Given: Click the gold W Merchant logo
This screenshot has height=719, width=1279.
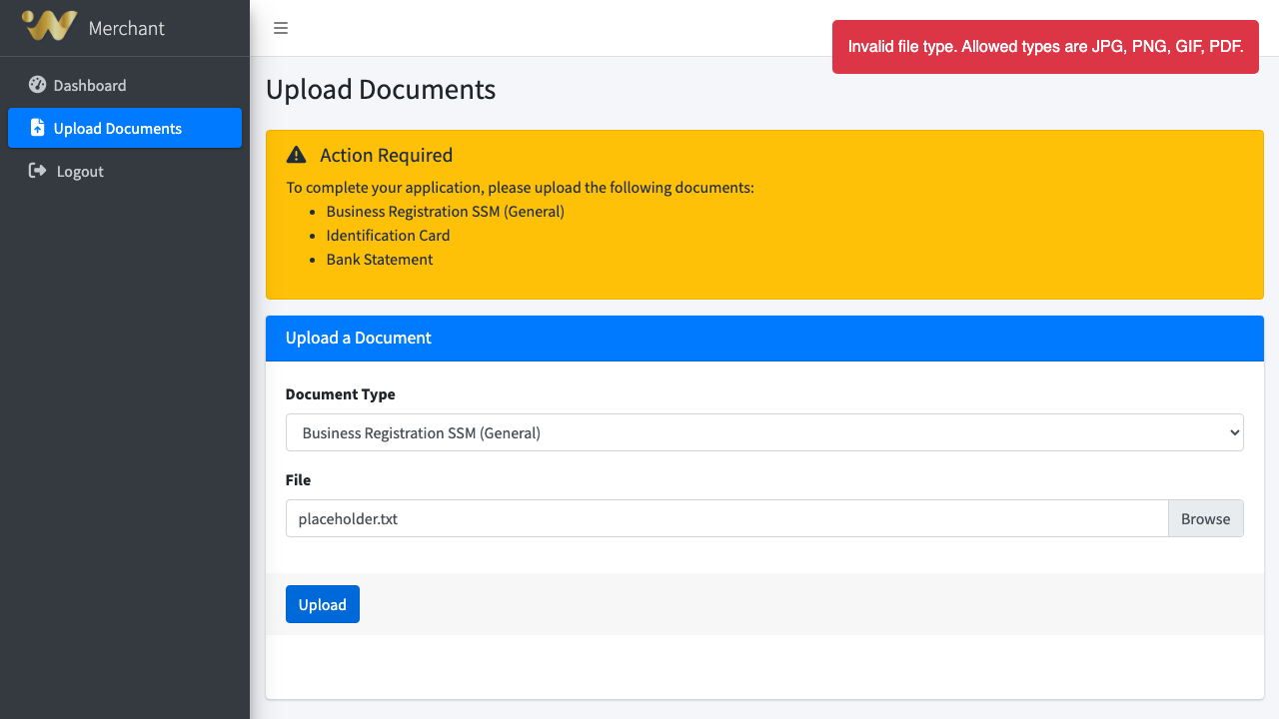Looking at the screenshot, I should (50, 27).
